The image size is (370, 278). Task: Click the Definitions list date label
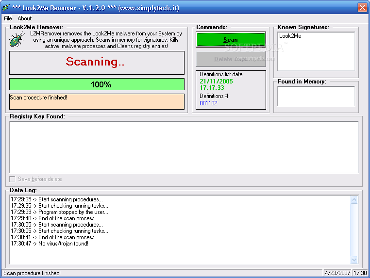tap(221, 74)
